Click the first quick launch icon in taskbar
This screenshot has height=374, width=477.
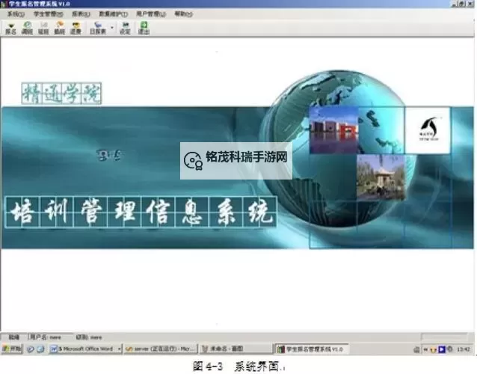[30, 349]
